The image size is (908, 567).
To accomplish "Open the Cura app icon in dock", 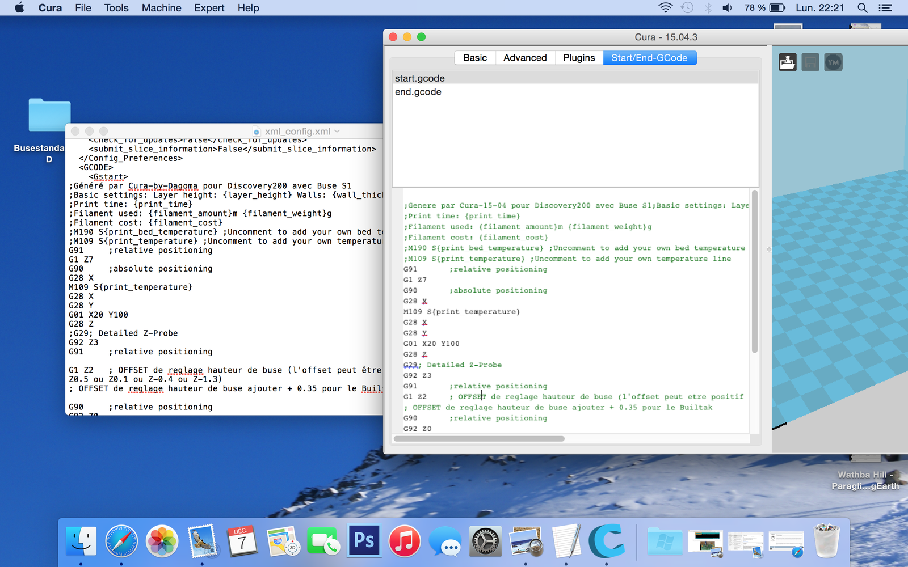I will click(606, 541).
